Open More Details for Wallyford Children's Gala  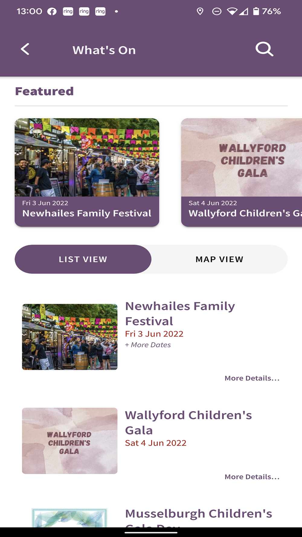pos(252,477)
